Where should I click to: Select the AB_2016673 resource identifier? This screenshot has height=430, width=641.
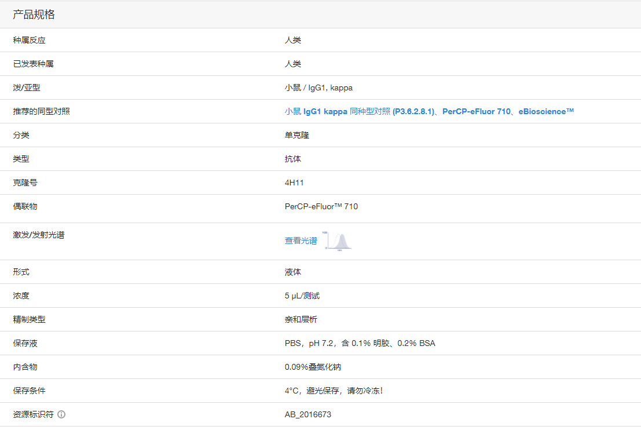307,414
